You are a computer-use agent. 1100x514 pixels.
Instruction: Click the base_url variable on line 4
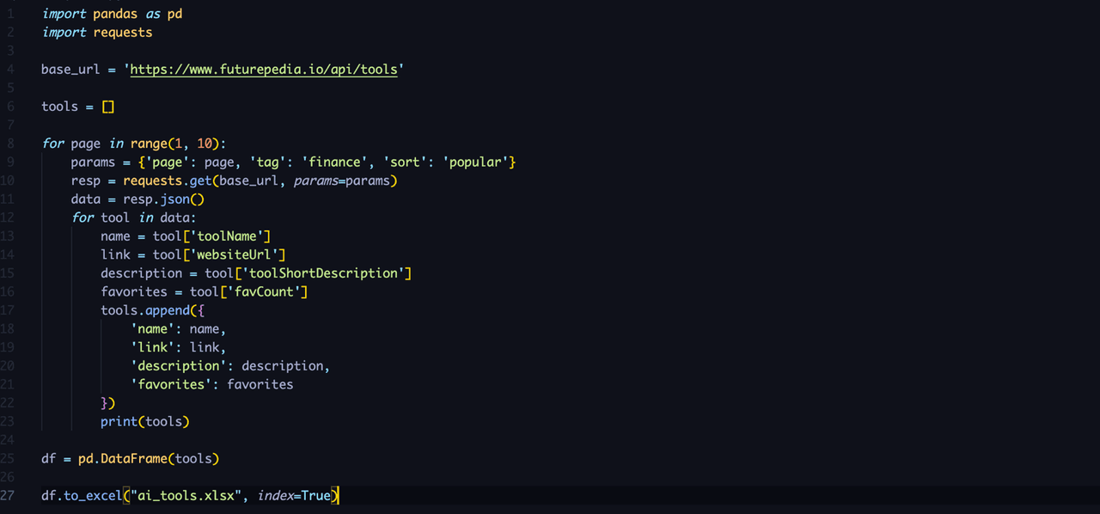coord(70,70)
